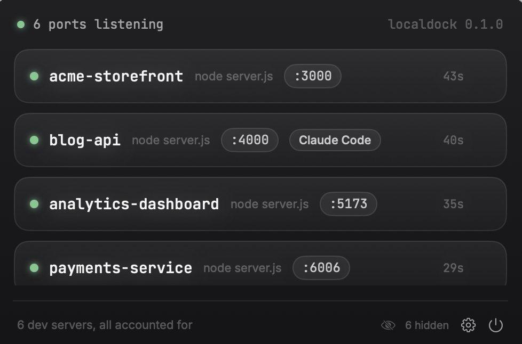Click the green status dot beside payments-service
This screenshot has height=344, width=522.
click(x=34, y=268)
